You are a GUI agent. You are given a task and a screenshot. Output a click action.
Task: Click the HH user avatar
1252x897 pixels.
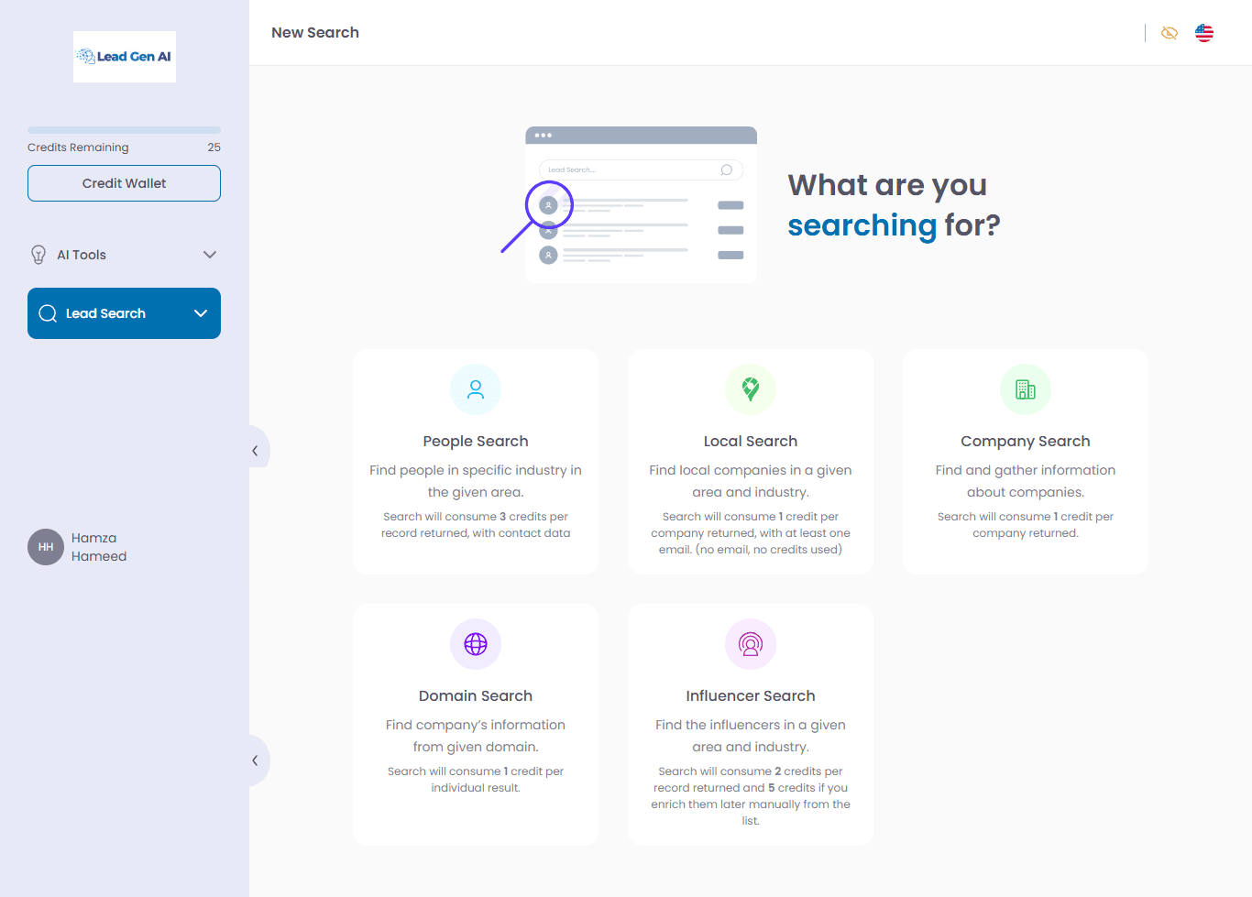point(46,547)
